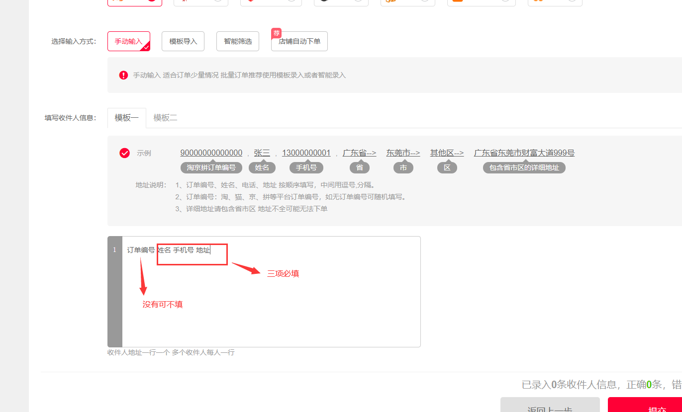Click the red exclamation warning icon

[x=123, y=75]
